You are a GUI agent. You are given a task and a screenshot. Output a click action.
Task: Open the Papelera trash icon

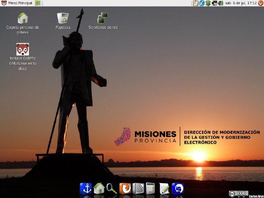pos(63,18)
